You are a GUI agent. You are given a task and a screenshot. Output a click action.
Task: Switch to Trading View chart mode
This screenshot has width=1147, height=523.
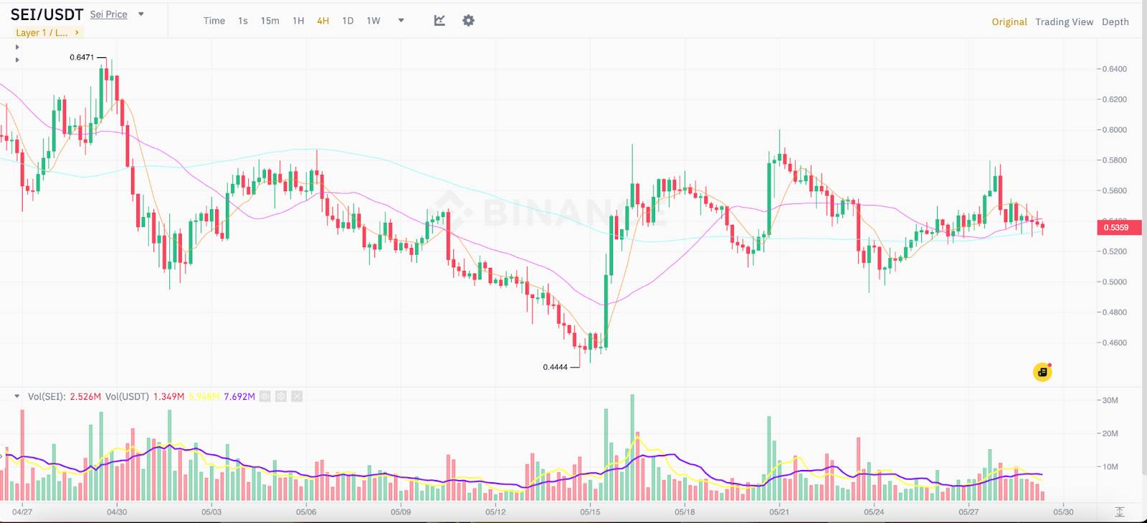tap(1064, 21)
